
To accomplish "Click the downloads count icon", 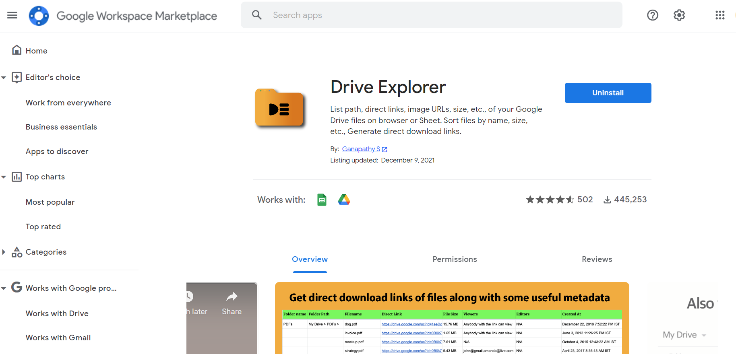I will click(607, 200).
